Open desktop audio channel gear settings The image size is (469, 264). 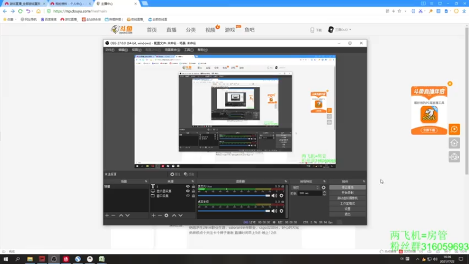coord(281,211)
